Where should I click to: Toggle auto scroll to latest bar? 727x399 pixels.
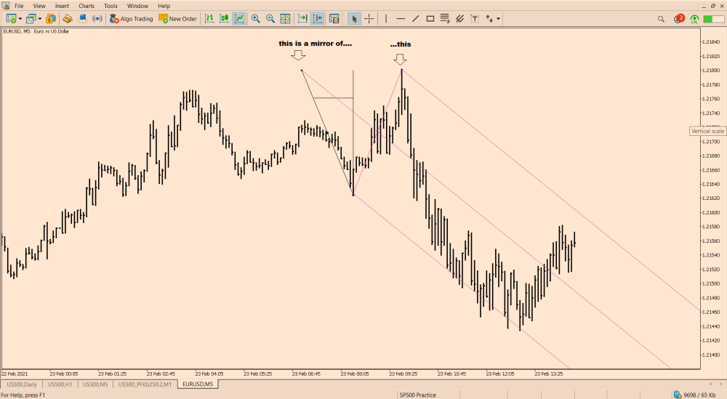coord(302,19)
